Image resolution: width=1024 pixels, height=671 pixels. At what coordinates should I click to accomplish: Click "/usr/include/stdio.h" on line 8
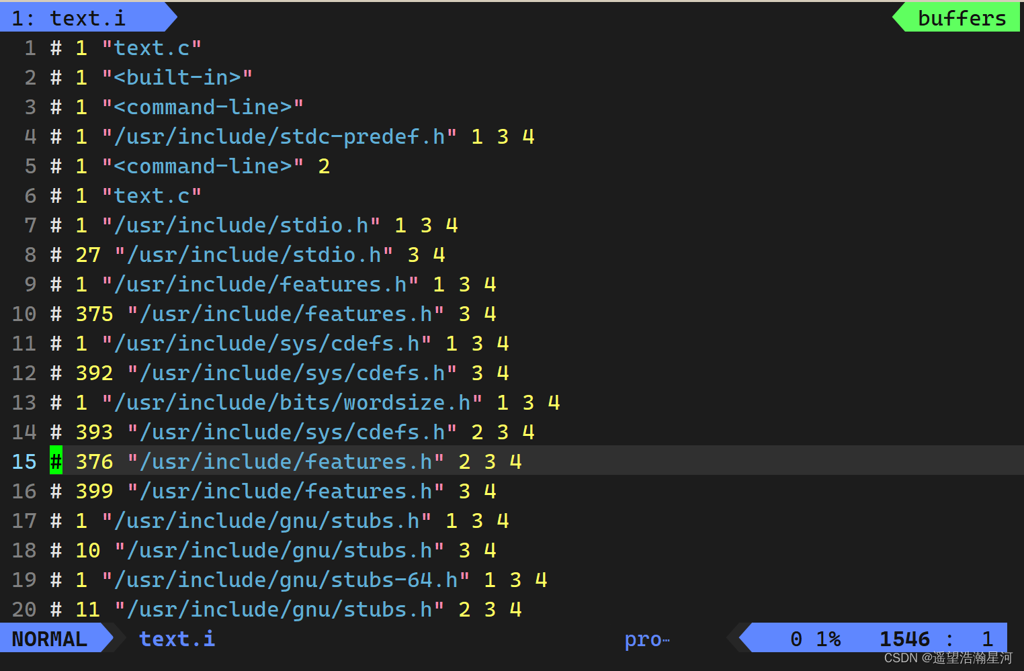point(254,255)
